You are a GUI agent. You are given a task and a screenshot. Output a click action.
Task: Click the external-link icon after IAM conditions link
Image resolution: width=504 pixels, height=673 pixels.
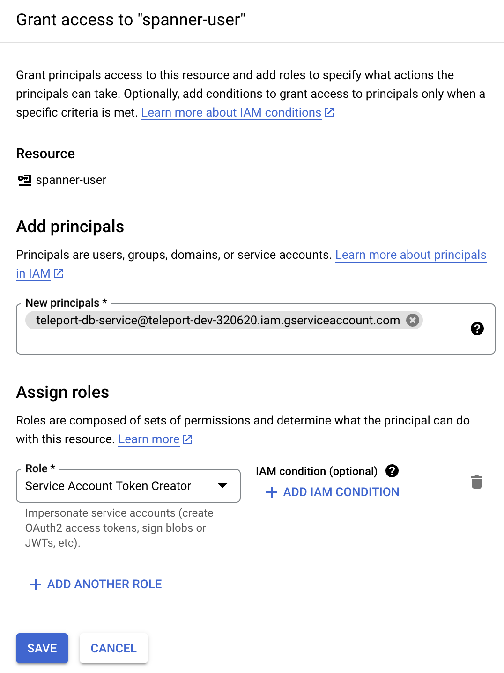tap(329, 112)
